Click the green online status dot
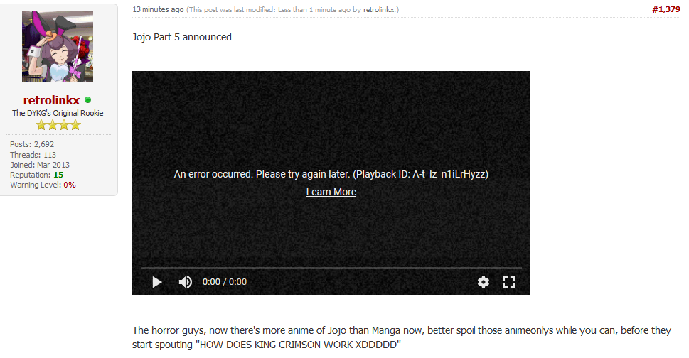This screenshot has height=358, width=689. click(88, 100)
